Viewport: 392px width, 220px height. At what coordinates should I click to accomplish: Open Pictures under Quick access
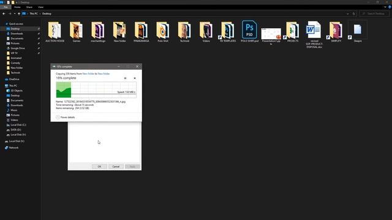15,43
